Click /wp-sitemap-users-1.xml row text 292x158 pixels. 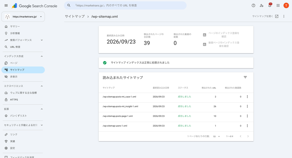click(x=115, y=126)
